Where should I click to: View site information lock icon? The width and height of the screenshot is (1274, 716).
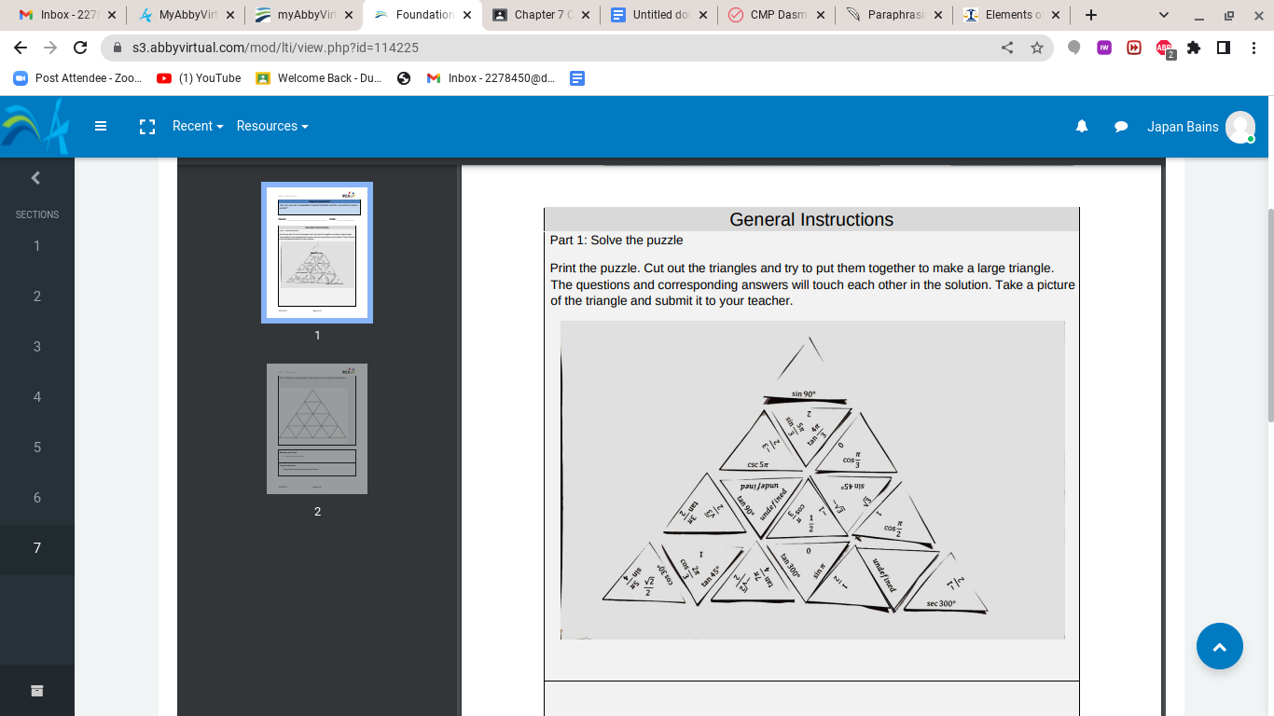click(118, 48)
